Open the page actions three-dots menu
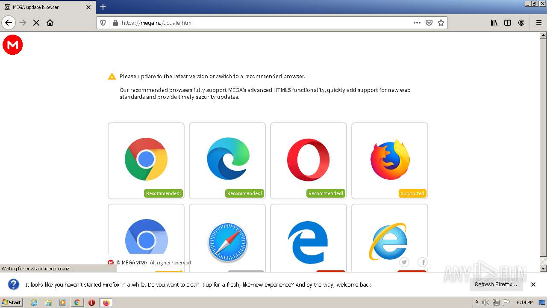Screen dimensions: 547x308 click(417, 23)
